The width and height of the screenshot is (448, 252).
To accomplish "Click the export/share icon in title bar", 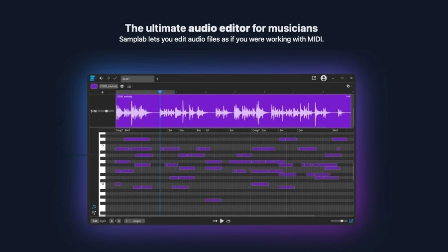I will coord(314,78).
